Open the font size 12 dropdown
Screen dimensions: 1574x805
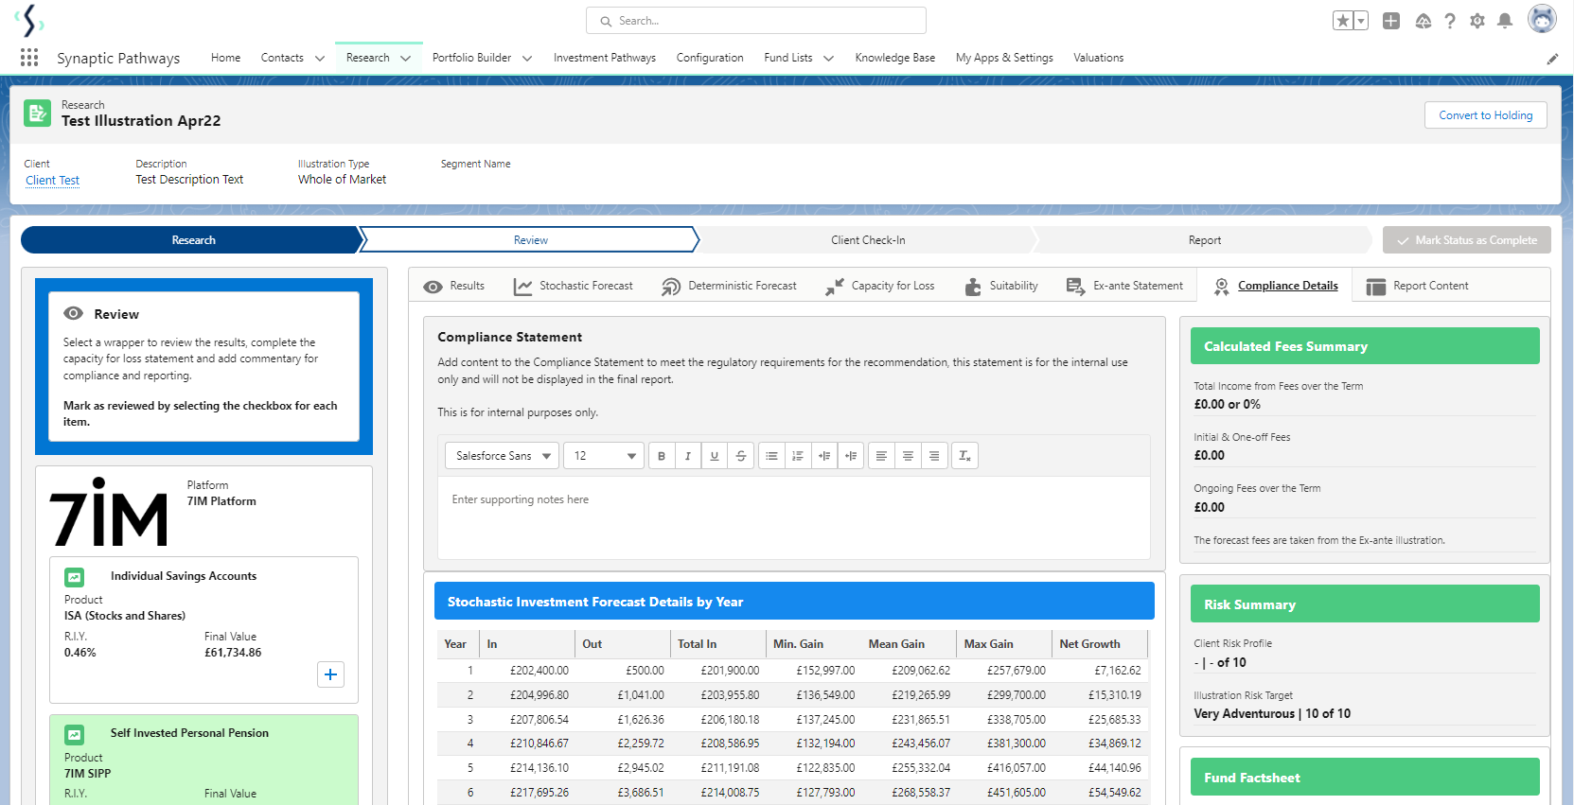[604, 456]
